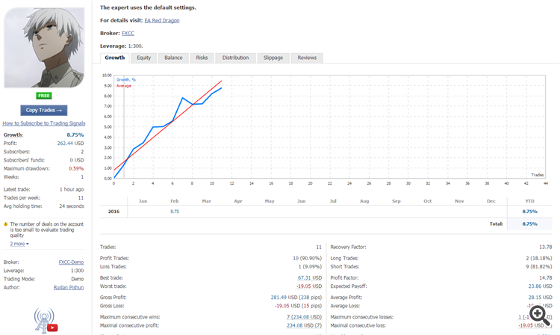Click the trading quality warning icon
The height and width of the screenshot is (335, 560).
tap(5, 224)
